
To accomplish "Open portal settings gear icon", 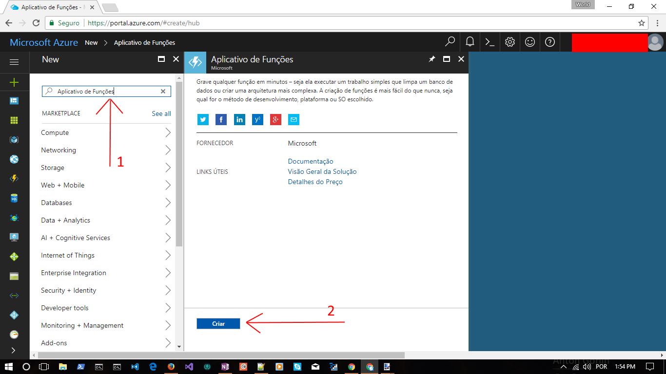I will (x=510, y=42).
